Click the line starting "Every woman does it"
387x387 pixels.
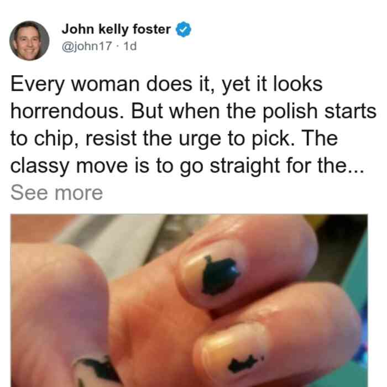pos(166,85)
